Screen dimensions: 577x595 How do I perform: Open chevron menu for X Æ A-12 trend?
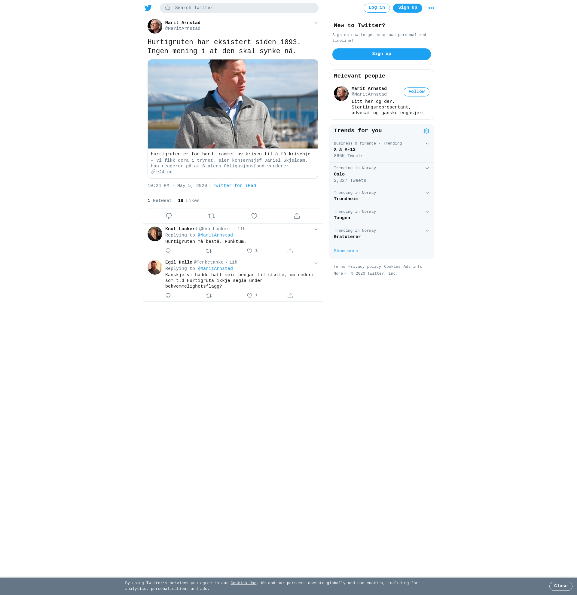[427, 144]
